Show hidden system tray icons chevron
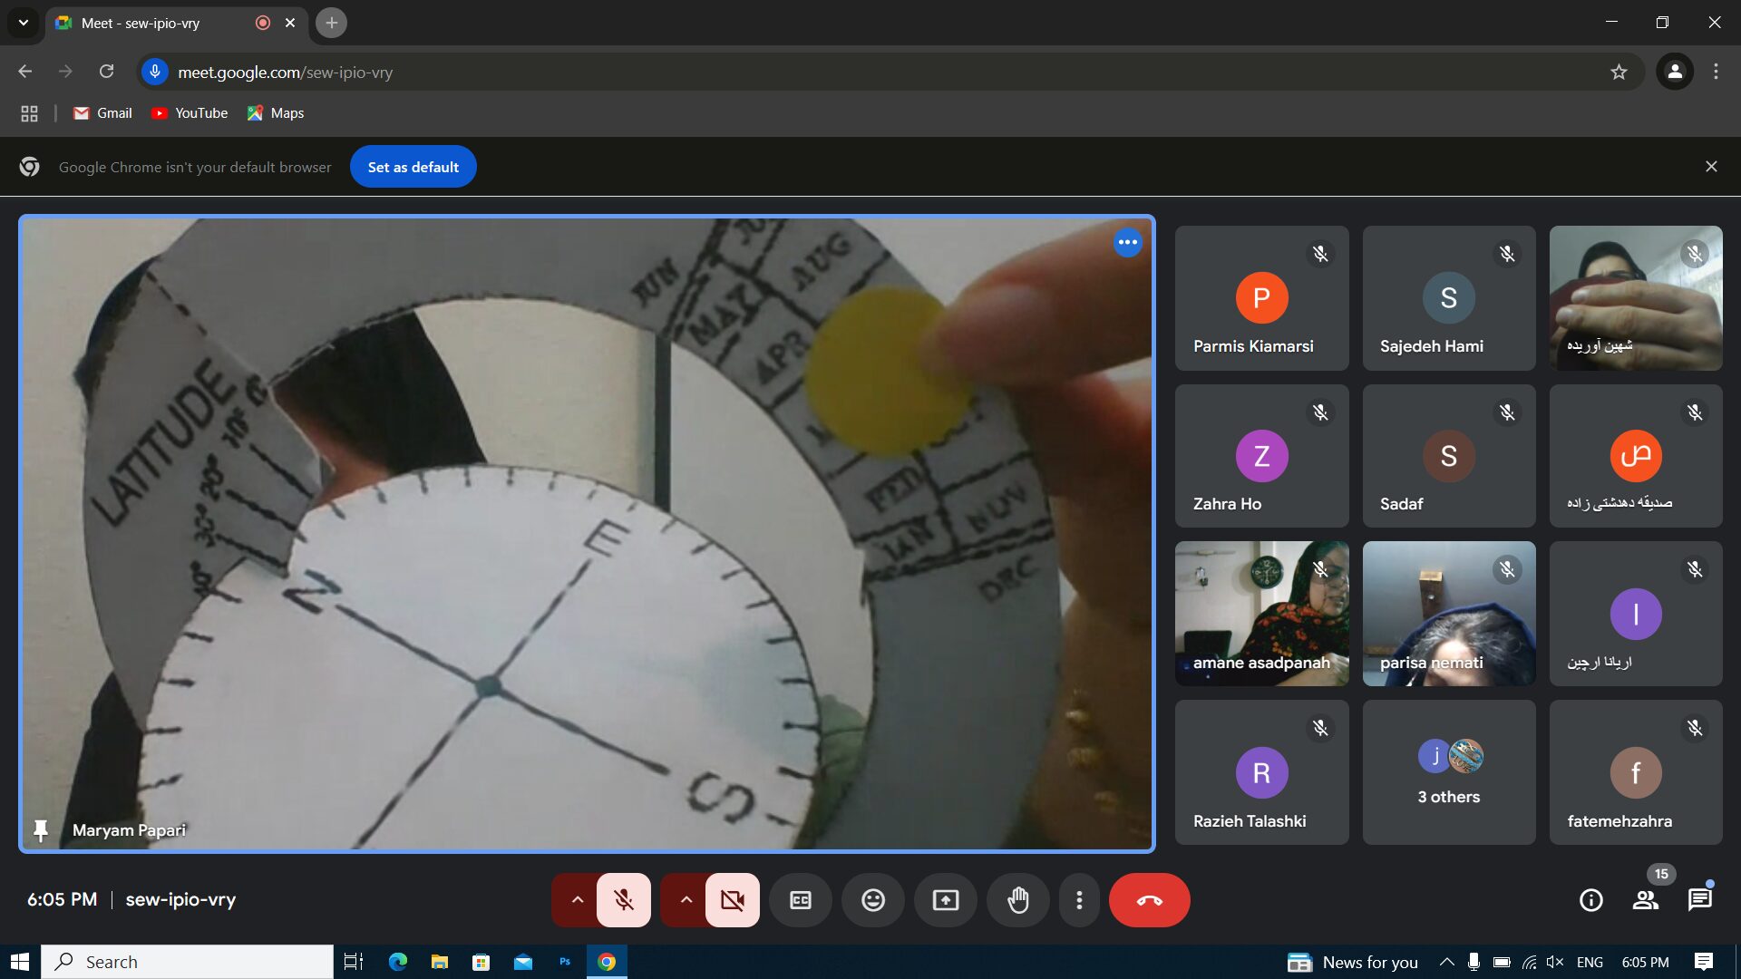Image resolution: width=1741 pixels, height=979 pixels. pos(1447,962)
